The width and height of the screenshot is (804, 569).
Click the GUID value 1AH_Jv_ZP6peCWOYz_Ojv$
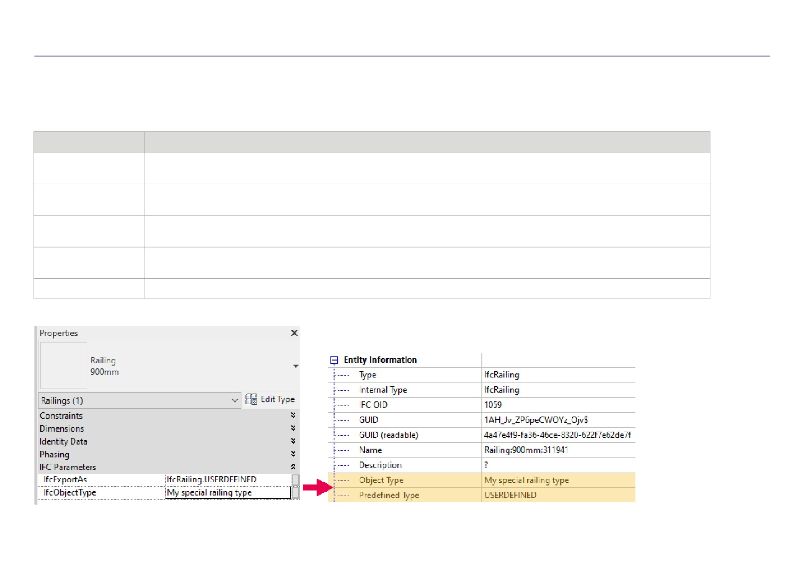536,420
